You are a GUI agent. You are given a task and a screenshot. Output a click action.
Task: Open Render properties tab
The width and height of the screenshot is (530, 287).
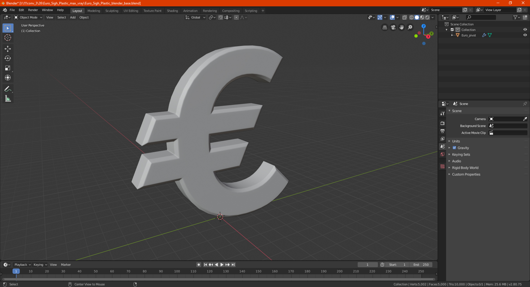coord(442,123)
